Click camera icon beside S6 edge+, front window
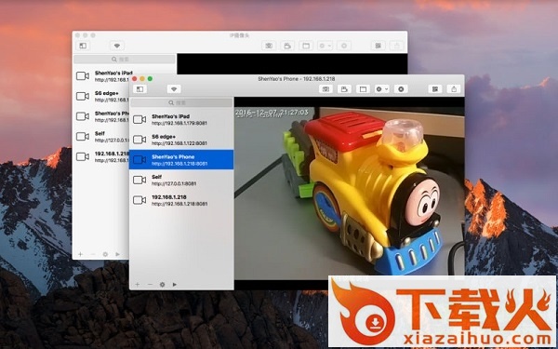This screenshot has width=558, height=349. 139,140
